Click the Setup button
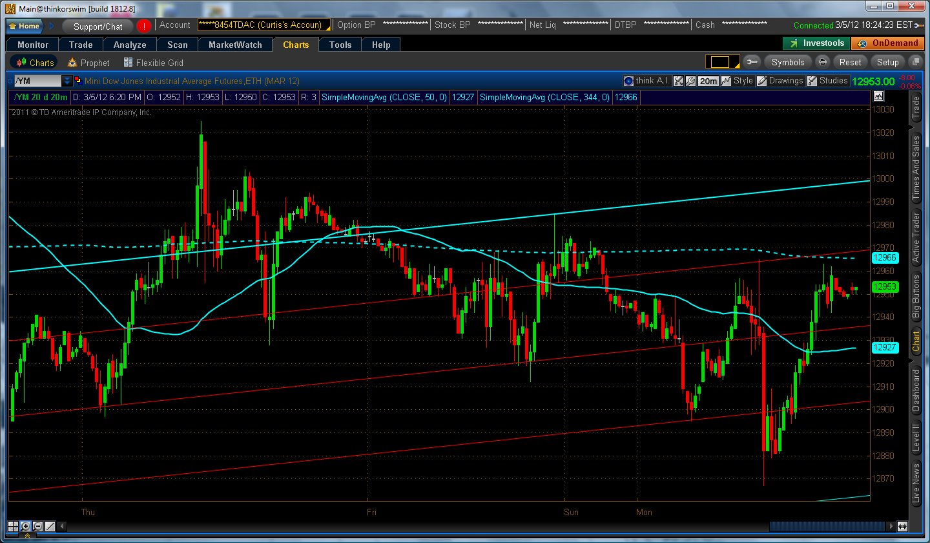This screenshot has width=930, height=543. tap(887, 62)
